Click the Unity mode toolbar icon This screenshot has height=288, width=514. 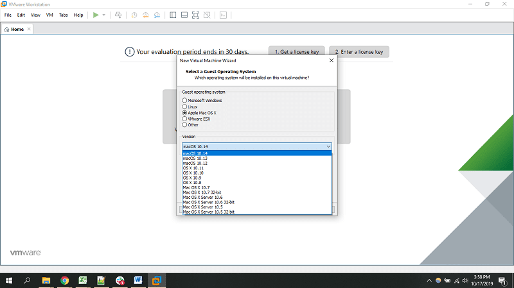(207, 15)
